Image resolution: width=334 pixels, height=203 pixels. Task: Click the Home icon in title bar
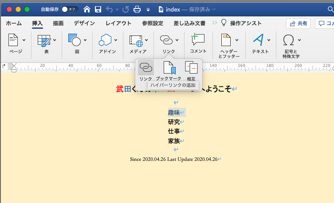pyautogui.click(x=87, y=9)
